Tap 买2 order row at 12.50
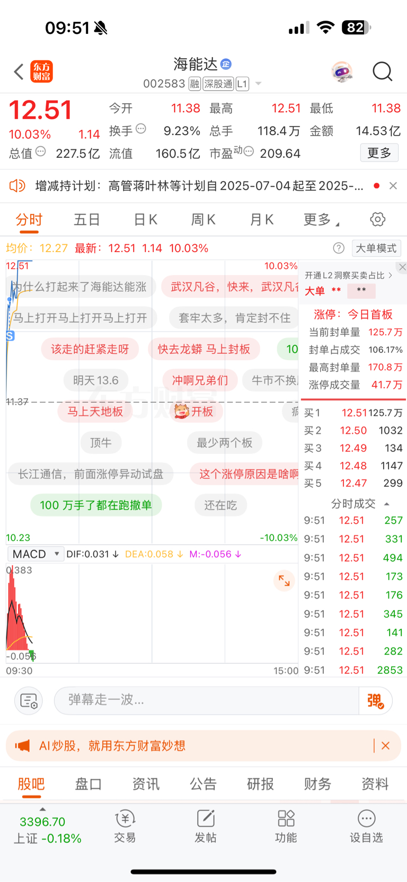Viewport: 407px width, 882px height. coord(353,431)
